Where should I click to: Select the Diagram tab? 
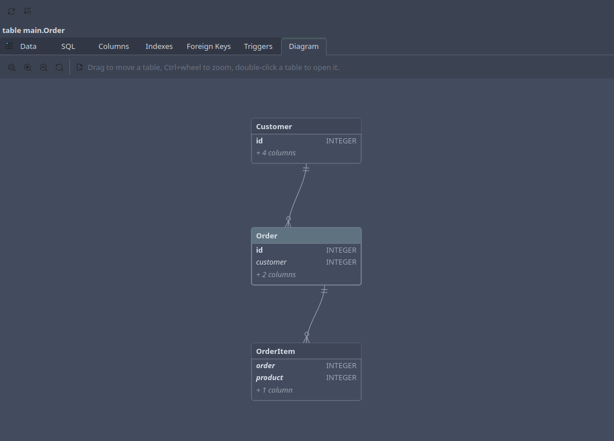(304, 46)
